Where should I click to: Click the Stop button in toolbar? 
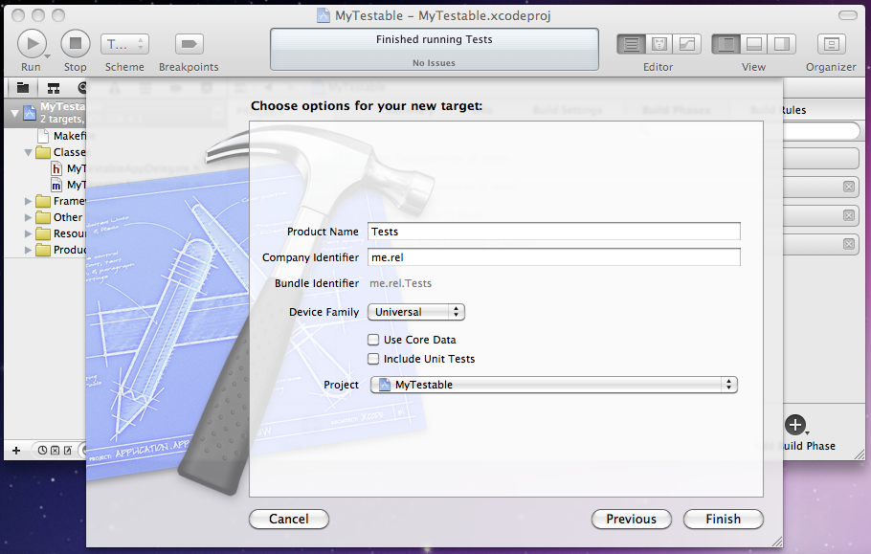point(75,44)
